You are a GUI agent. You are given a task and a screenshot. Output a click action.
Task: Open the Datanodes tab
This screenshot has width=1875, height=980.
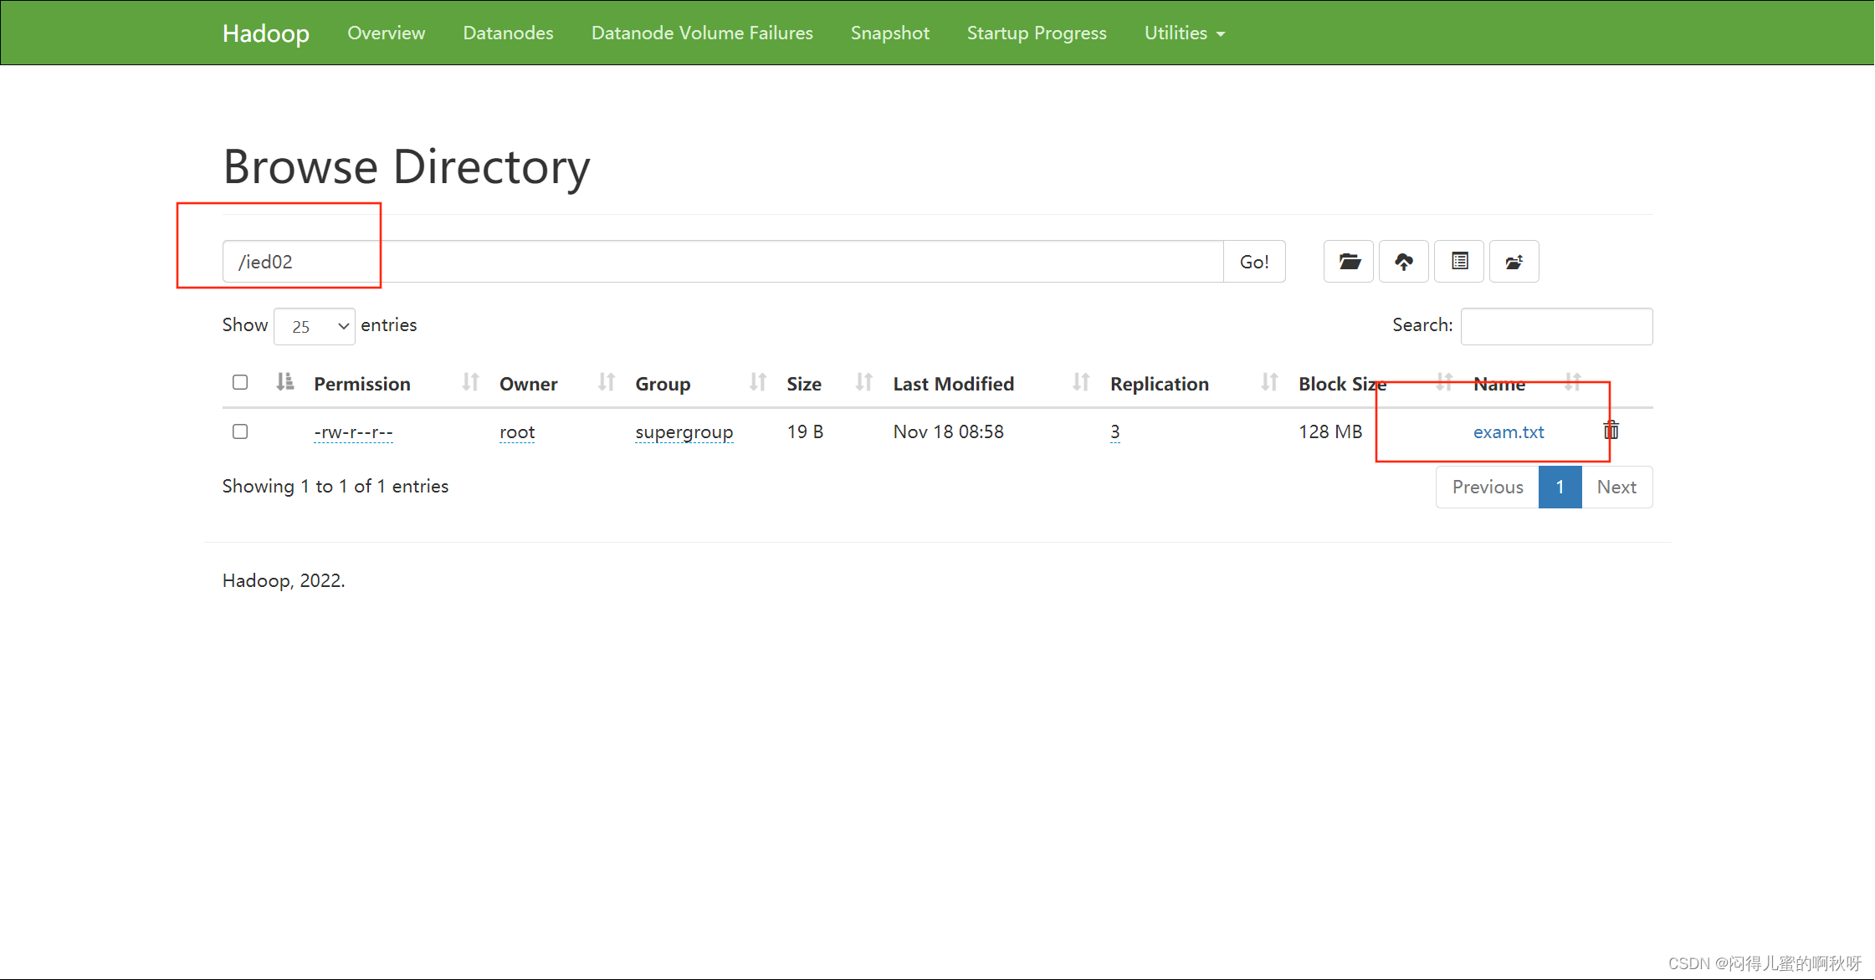pos(508,33)
